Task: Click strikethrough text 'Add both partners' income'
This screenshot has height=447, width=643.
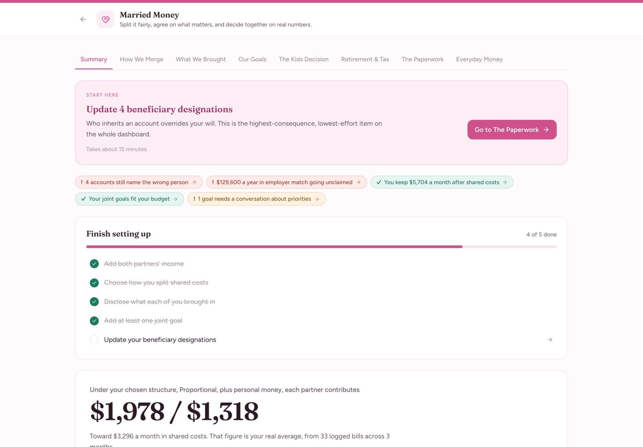Action: pyautogui.click(x=144, y=264)
